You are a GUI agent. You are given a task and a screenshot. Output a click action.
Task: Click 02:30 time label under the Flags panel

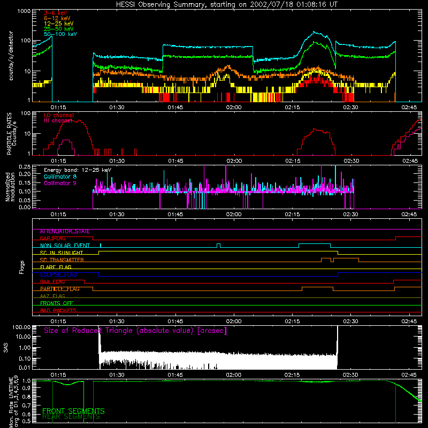coord(351,322)
